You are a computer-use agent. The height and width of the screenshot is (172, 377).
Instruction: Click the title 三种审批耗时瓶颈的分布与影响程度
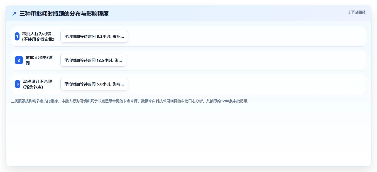64,14
